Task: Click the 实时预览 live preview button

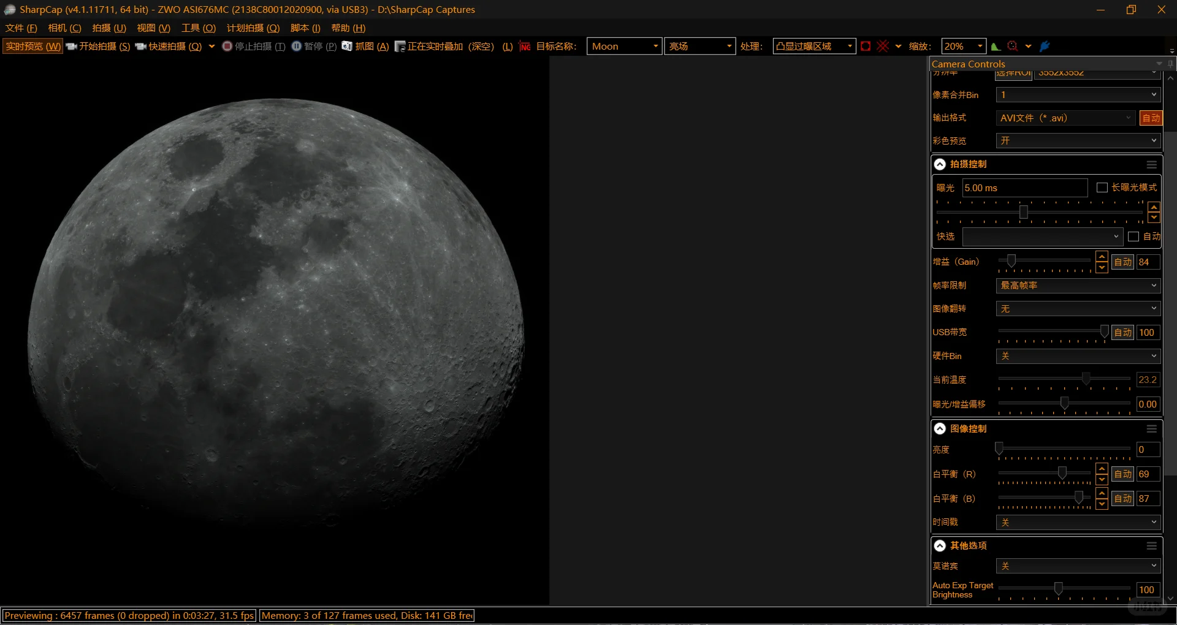Action: pyautogui.click(x=33, y=47)
